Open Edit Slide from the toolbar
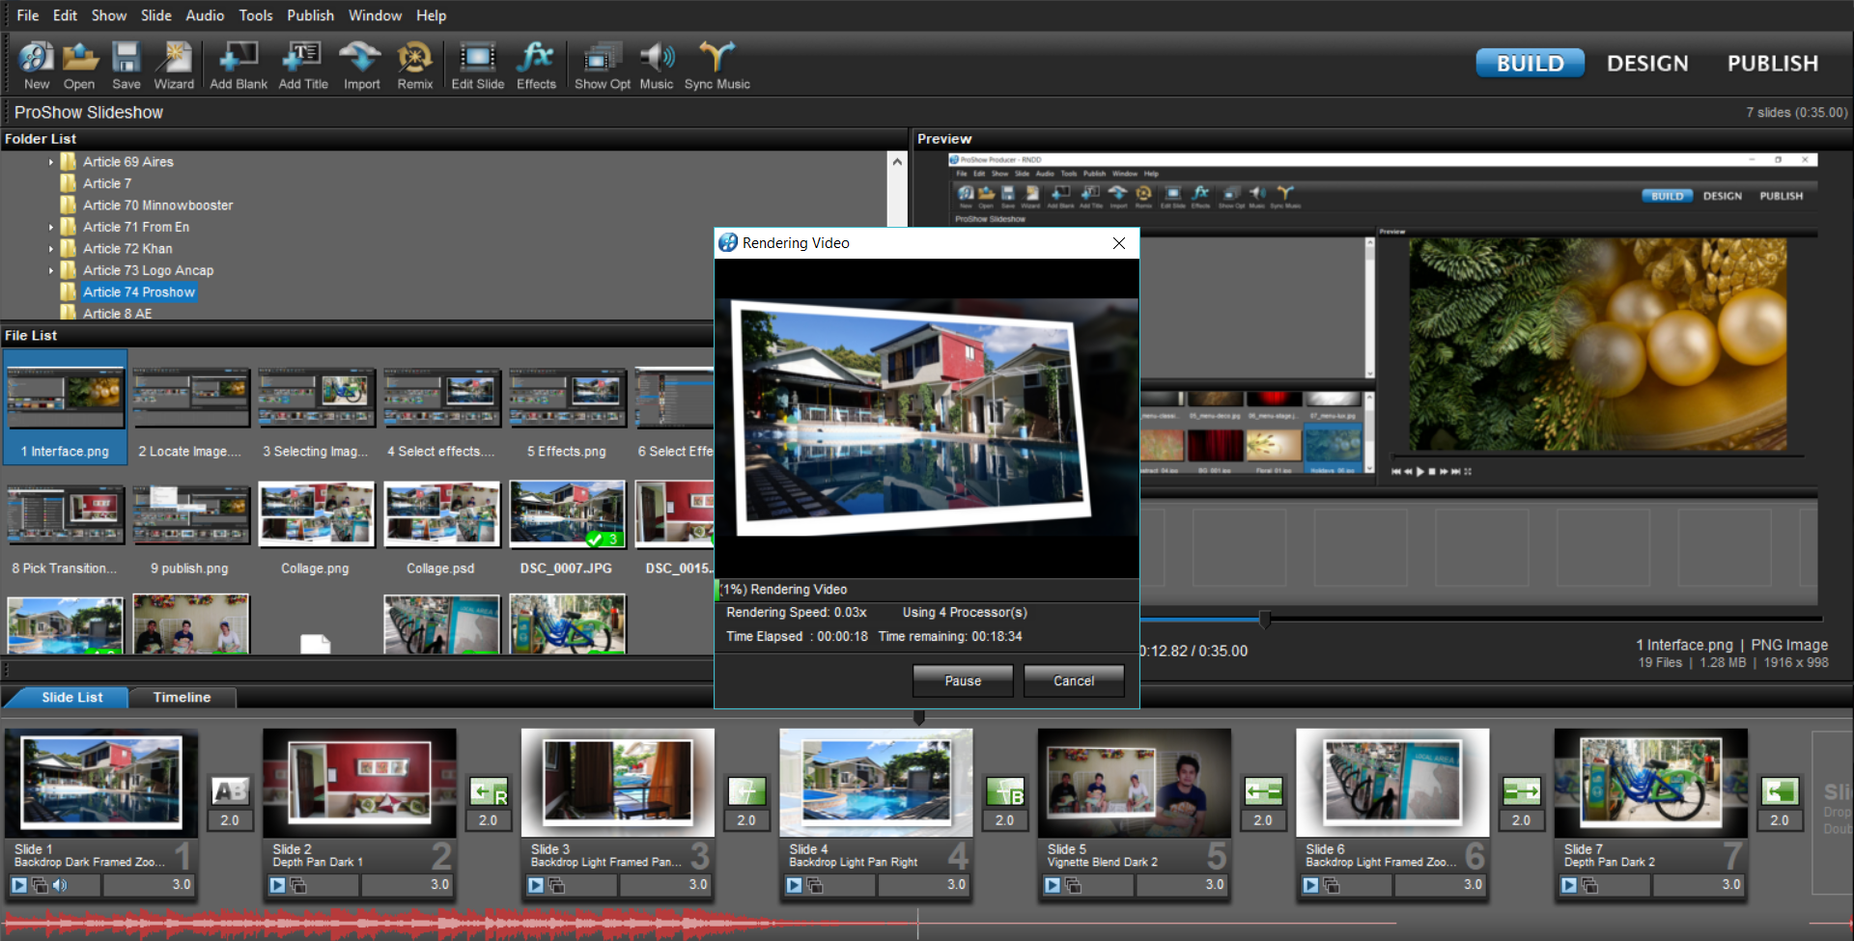The width and height of the screenshot is (1854, 941). click(478, 66)
